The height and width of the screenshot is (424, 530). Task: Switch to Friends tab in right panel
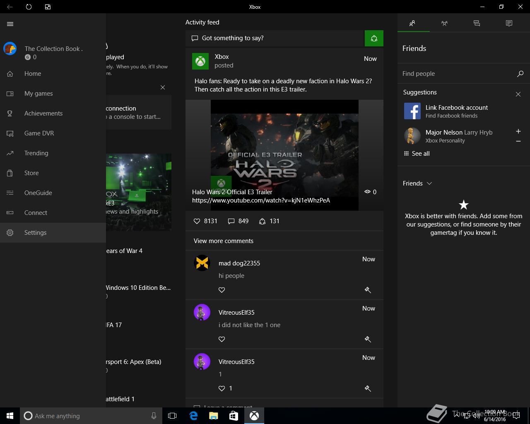point(412,23)
